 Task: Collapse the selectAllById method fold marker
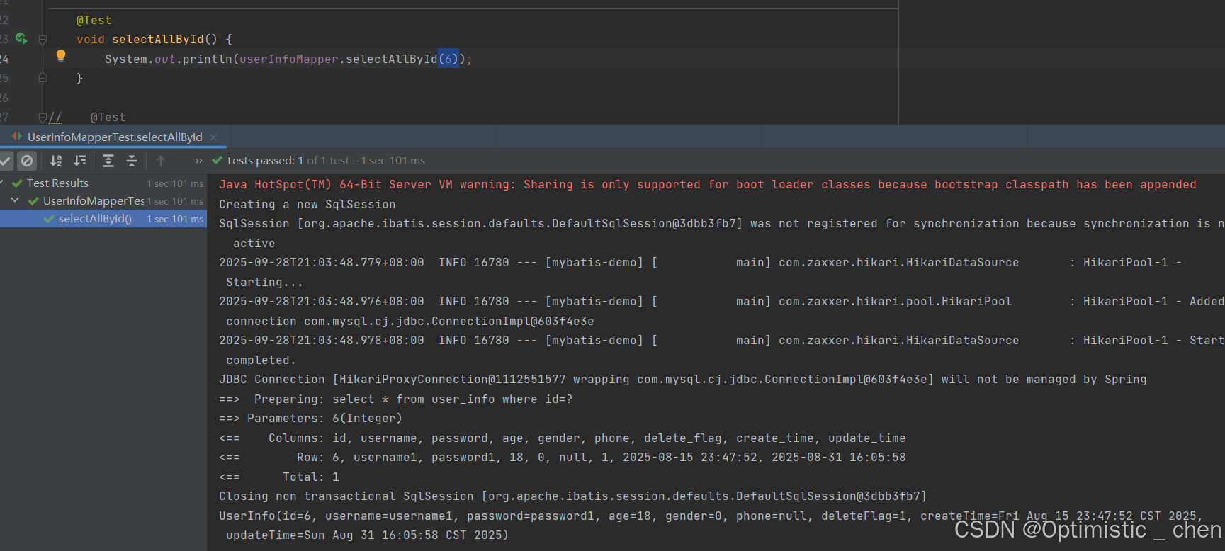[43, 40]
